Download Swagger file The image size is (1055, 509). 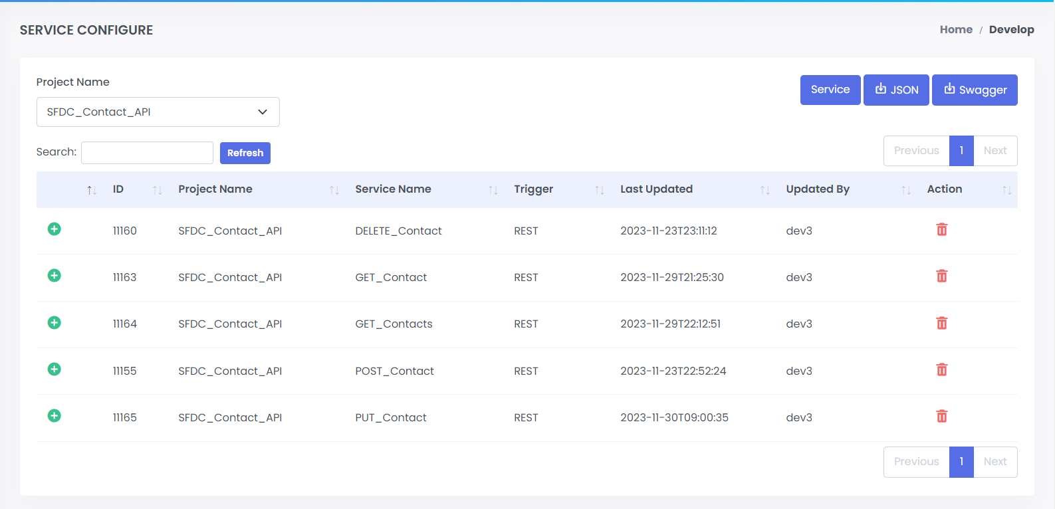point(975,90)
